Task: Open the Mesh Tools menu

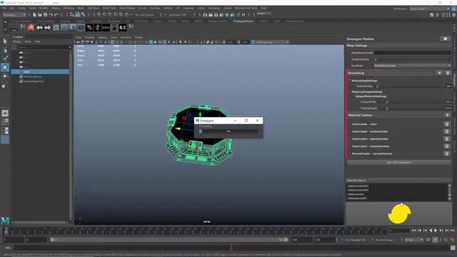Action: pos(109,8)
